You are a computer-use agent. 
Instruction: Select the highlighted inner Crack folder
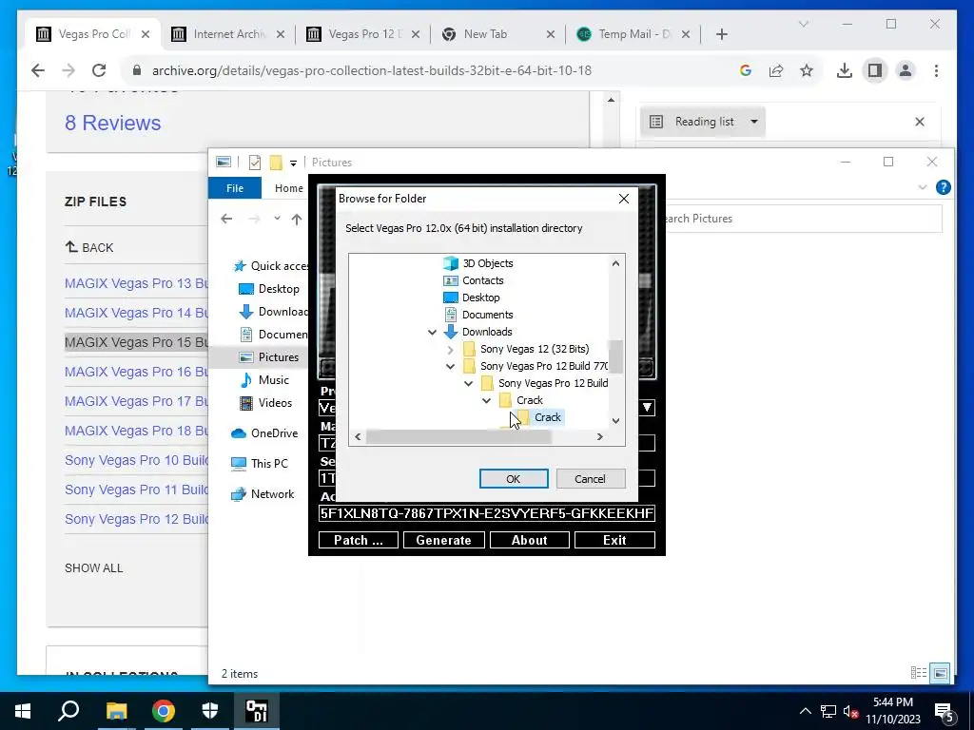[548, 417]
